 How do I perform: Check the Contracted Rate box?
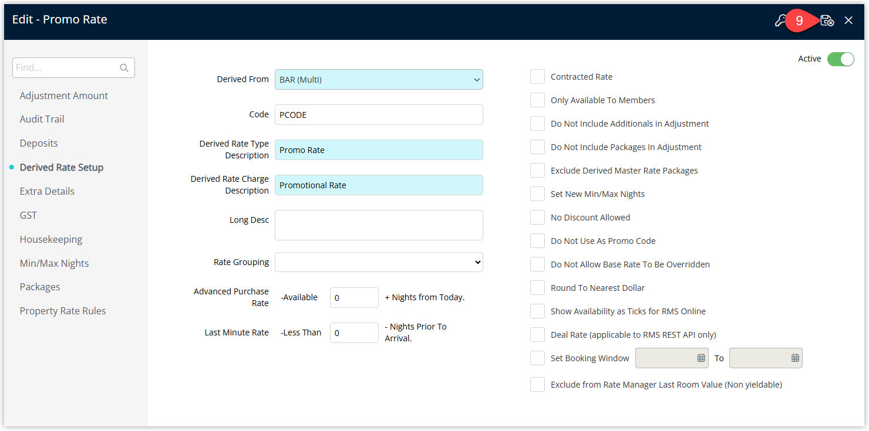point(537,77)
